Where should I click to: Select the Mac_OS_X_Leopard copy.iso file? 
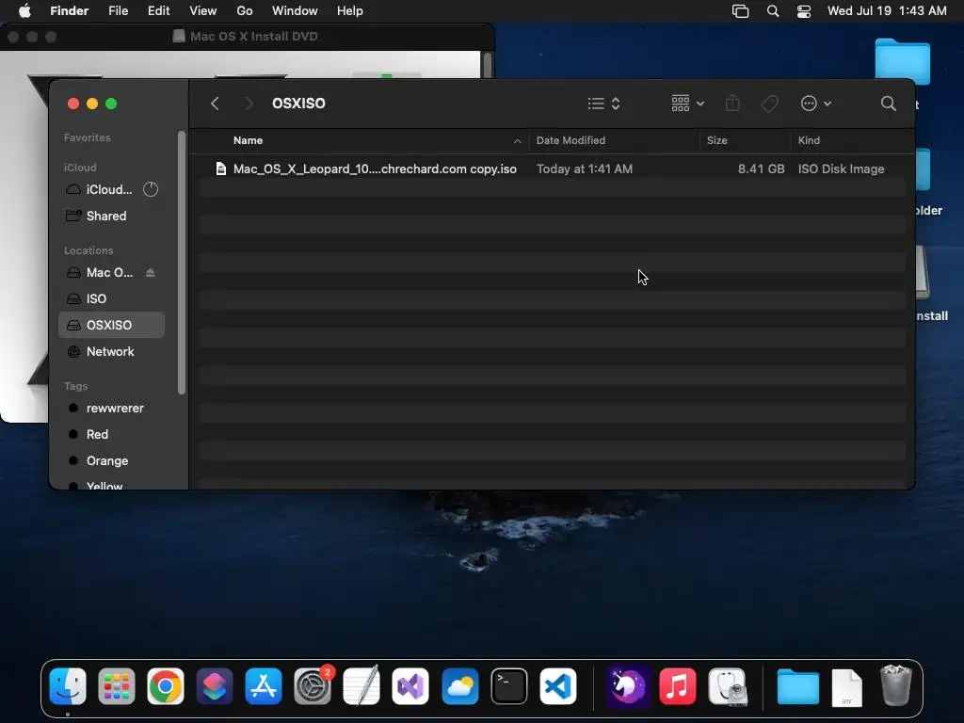click(552, 169)
